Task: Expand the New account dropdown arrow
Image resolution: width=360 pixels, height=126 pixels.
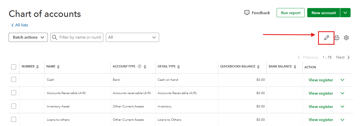Action: [345, 13]
